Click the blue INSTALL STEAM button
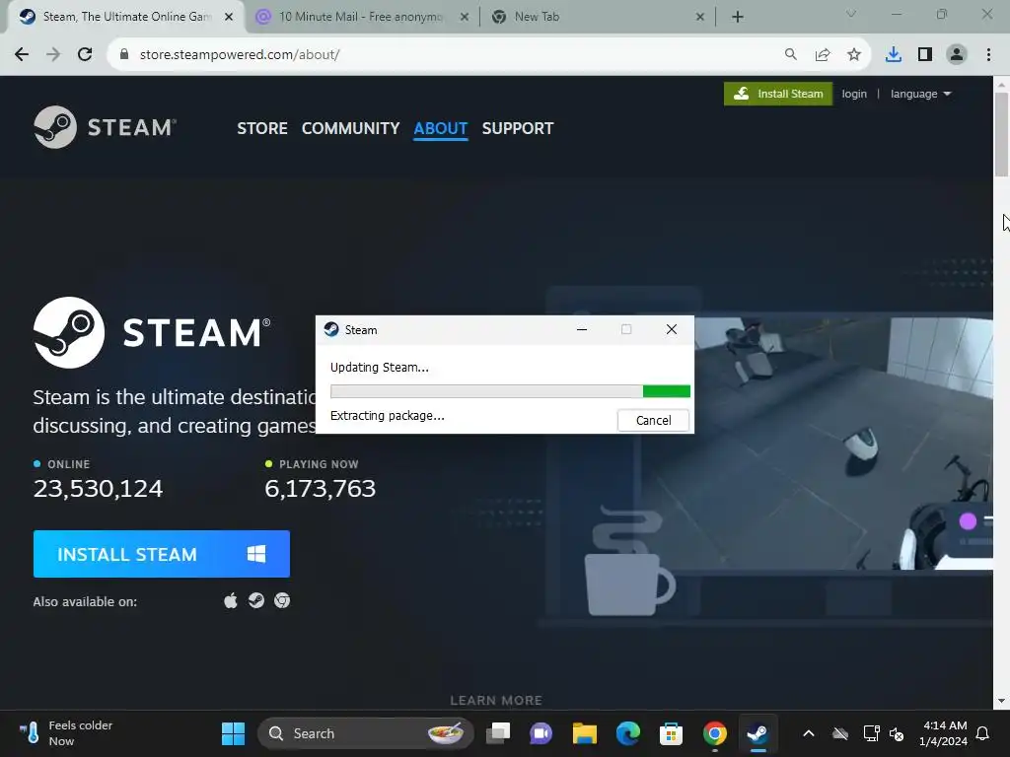This screenshot has width=1010, height=757. click(x=162, y=554)
